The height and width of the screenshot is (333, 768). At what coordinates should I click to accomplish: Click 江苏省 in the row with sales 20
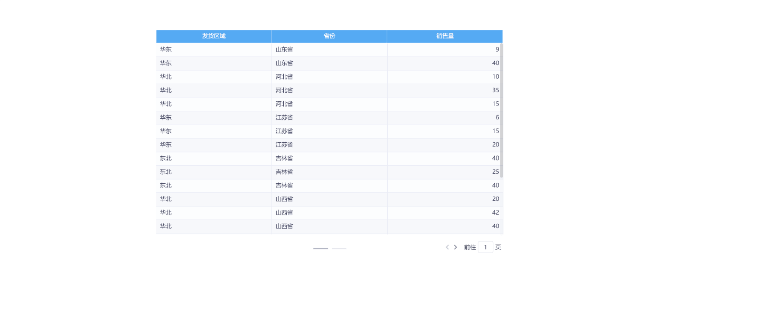click(284, 145)
